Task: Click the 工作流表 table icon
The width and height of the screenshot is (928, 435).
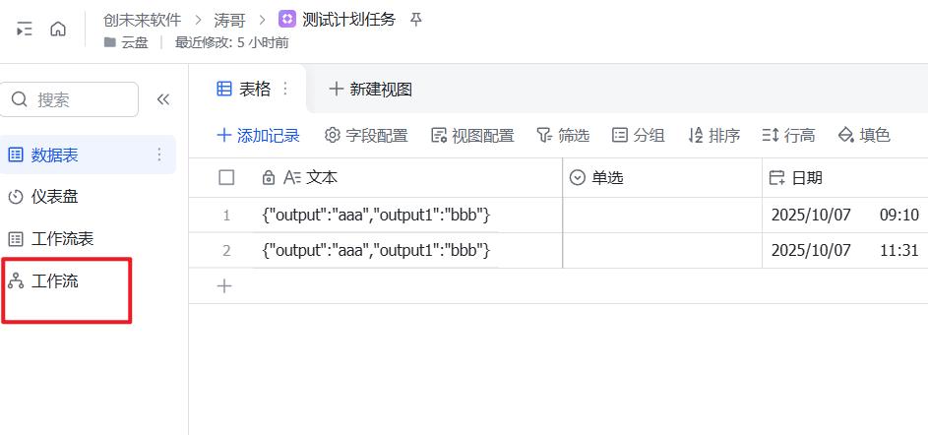Action: (x=16, y=239)
